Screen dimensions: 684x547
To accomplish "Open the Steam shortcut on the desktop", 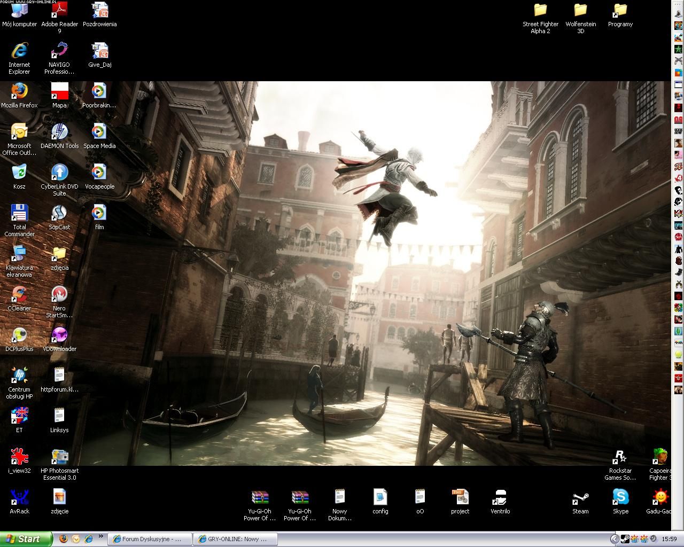I will pos(580,498).
